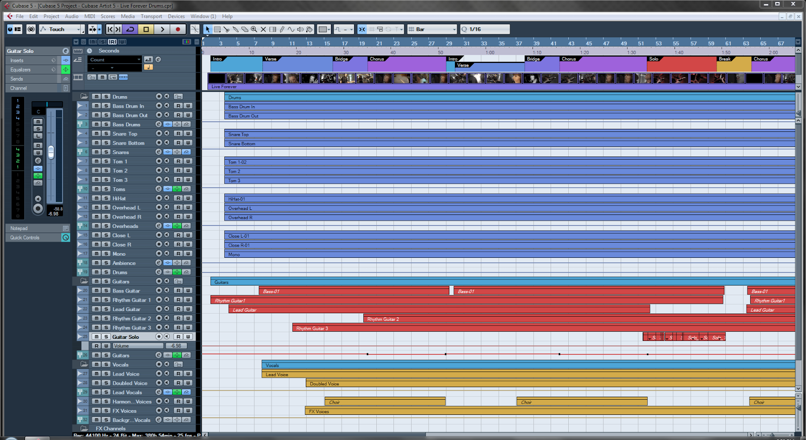Select the Play speaker tool
This screenshot has width=806, height=440.
(300, 29)
